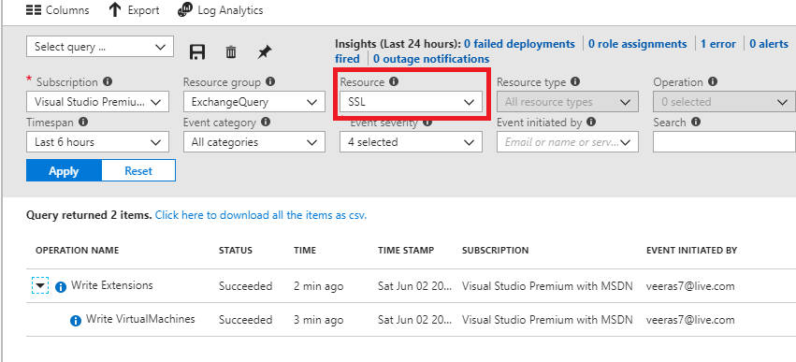Click the save query floppy icon

tap(197, 51)
